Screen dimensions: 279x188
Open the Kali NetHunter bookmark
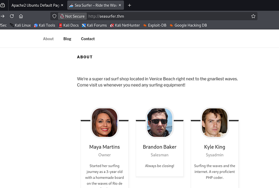(125, 25)
